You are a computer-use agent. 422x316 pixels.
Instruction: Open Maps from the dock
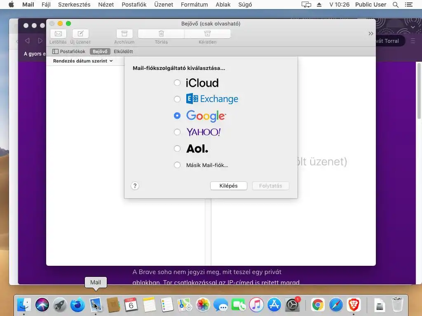[x=185, y=305]
